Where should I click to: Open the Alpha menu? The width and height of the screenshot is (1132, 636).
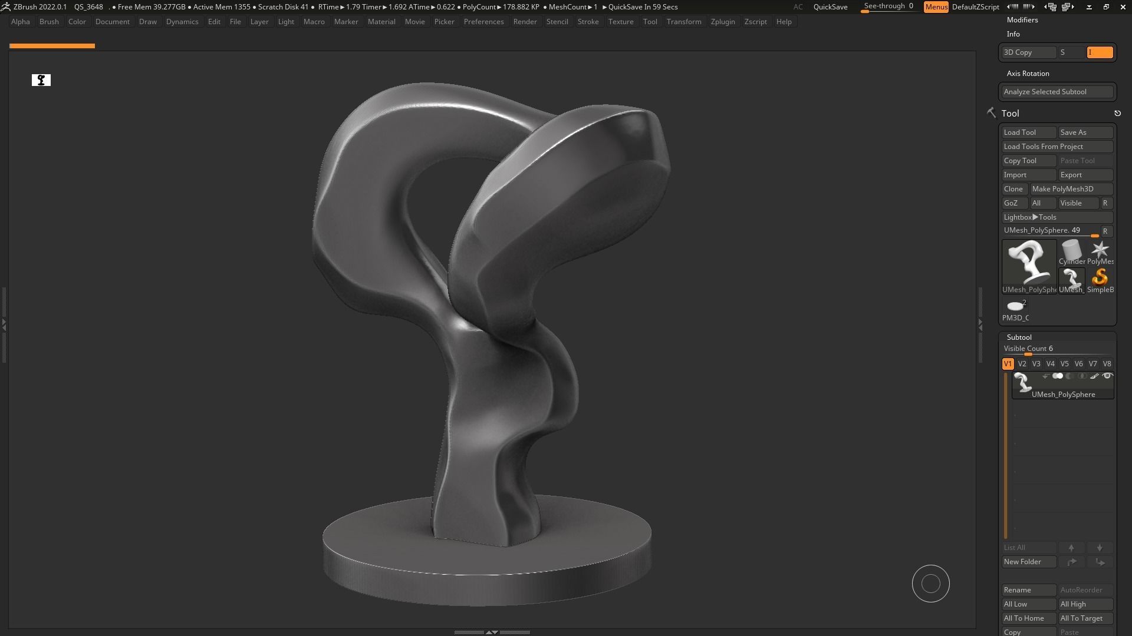pos(21,22)
